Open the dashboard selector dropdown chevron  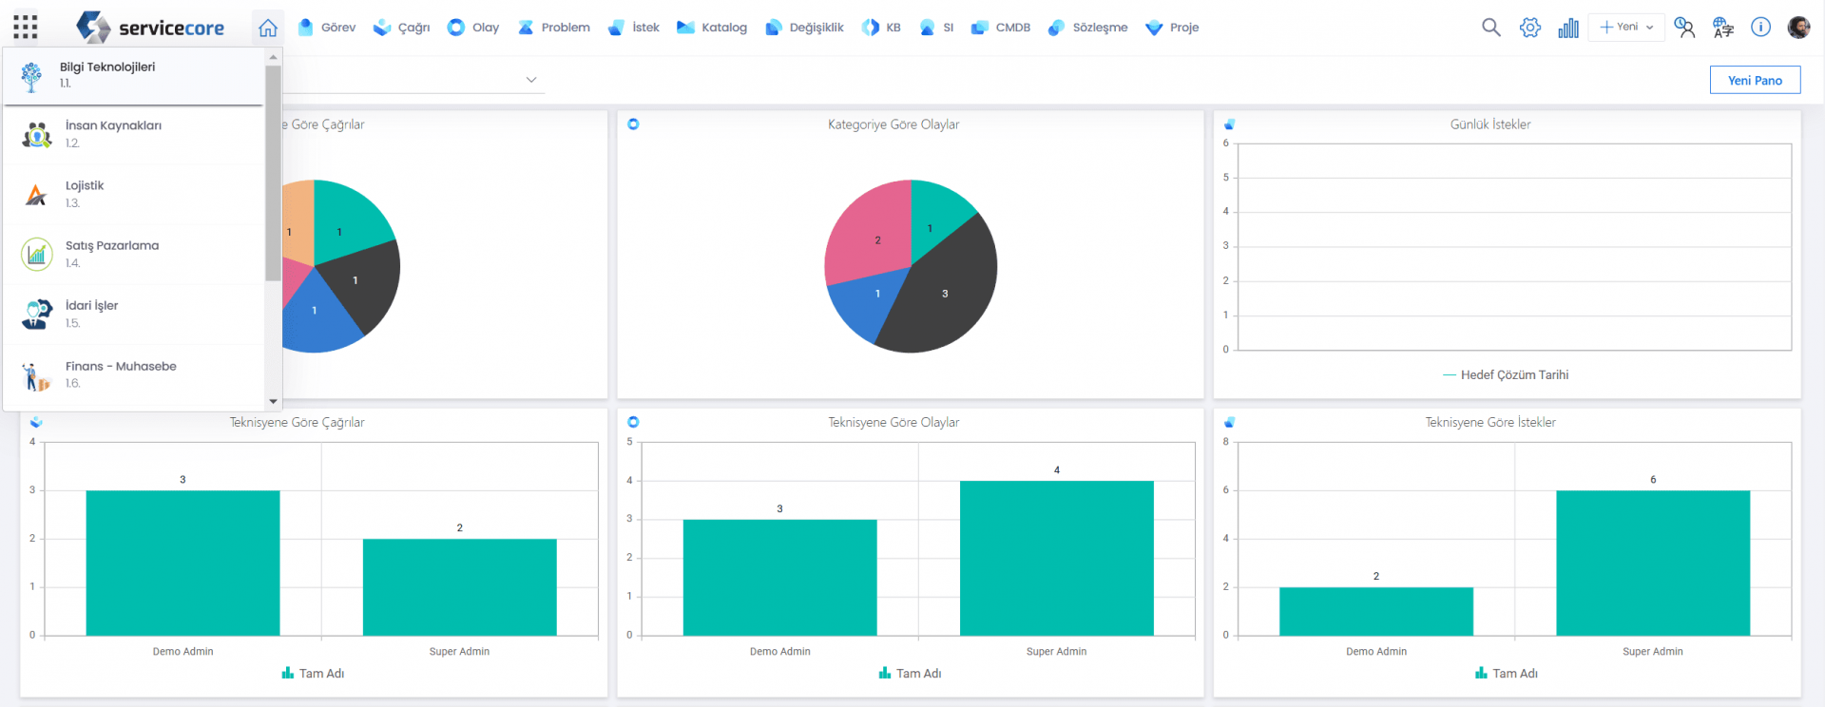(x=531, y=80)
